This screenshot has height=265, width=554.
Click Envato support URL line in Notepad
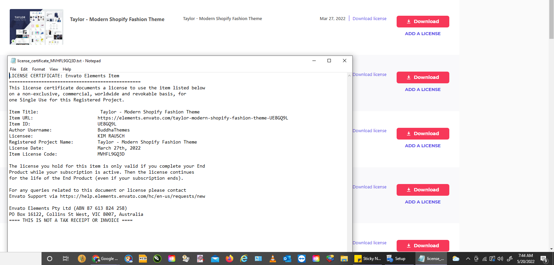107,196
